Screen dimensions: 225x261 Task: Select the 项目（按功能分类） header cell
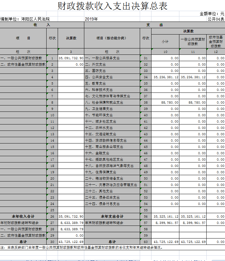[x=112, y=38]
